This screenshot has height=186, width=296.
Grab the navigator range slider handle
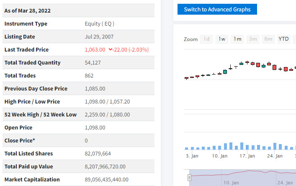point(189,178)
